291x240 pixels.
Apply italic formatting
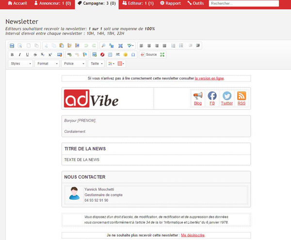(20, 55)
